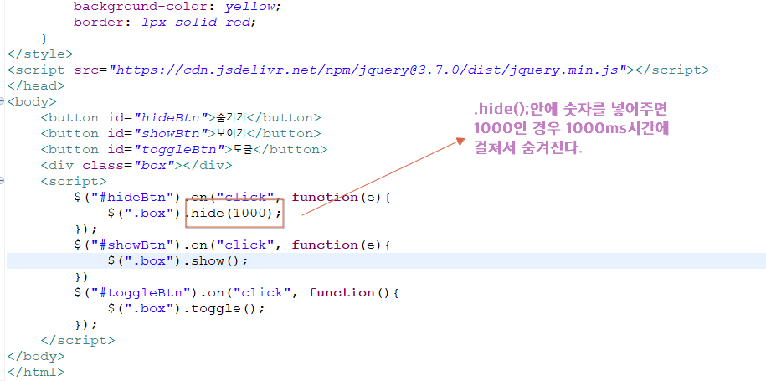Click the .toggle() method call
This screenshot has width=766, height=381.
tap(226, 309)
